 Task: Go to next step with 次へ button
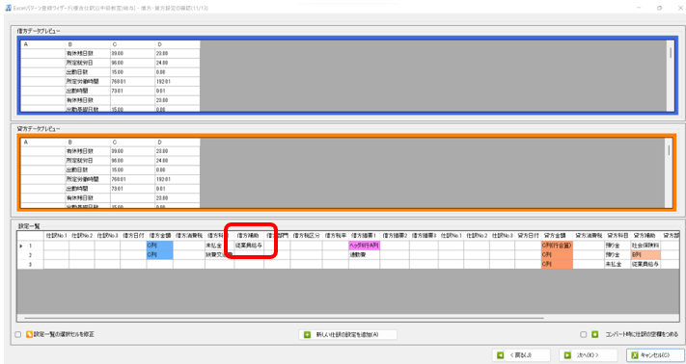point(589,355)
